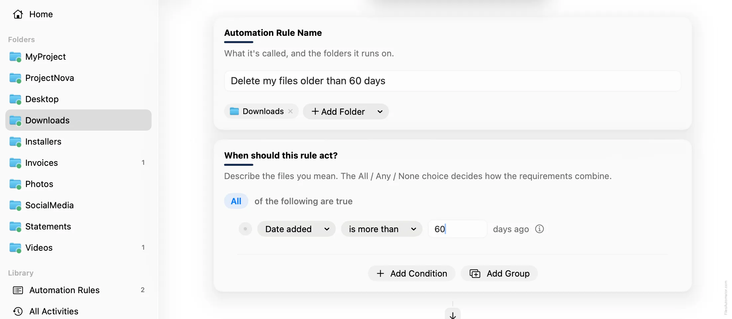Click the days value field showing 60
The width and height of the screenshot is (732, 319).
click(x=458, y=229)
